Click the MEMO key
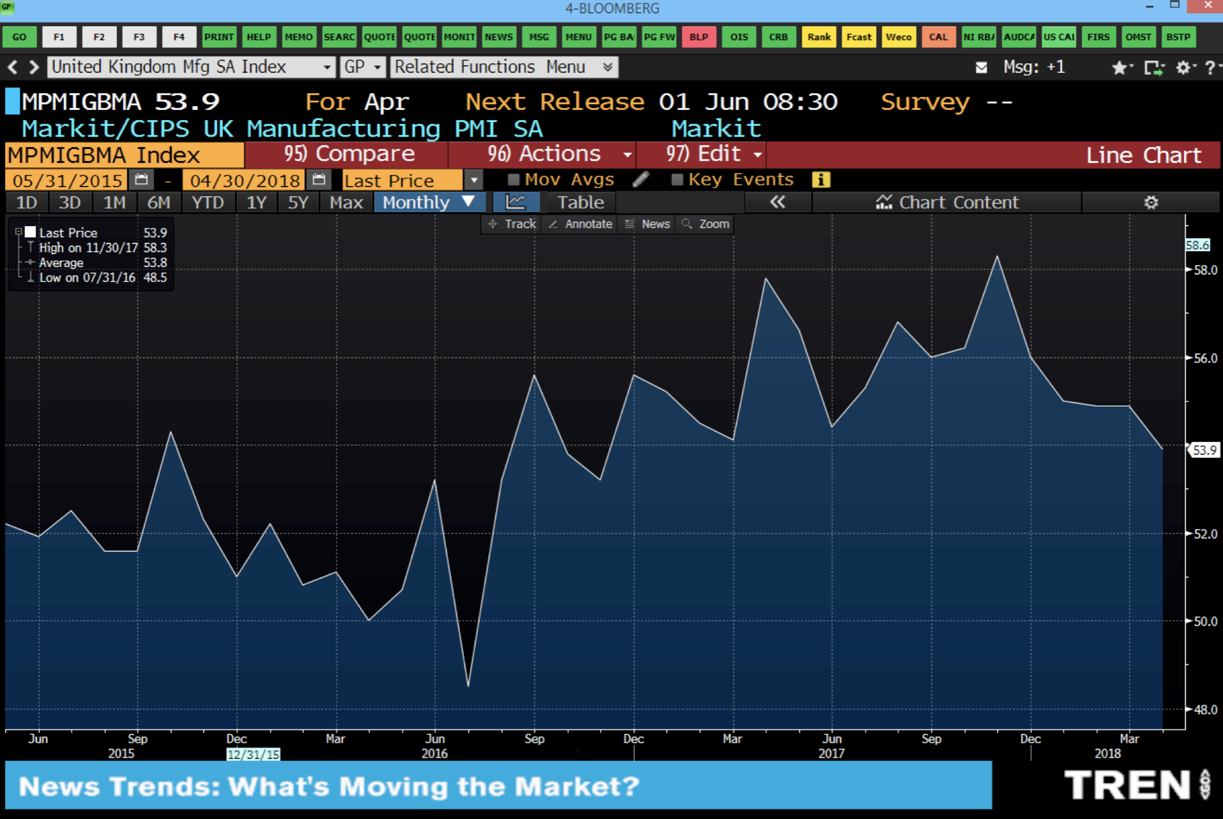The image size is (1223, 819). coord(298,37)
